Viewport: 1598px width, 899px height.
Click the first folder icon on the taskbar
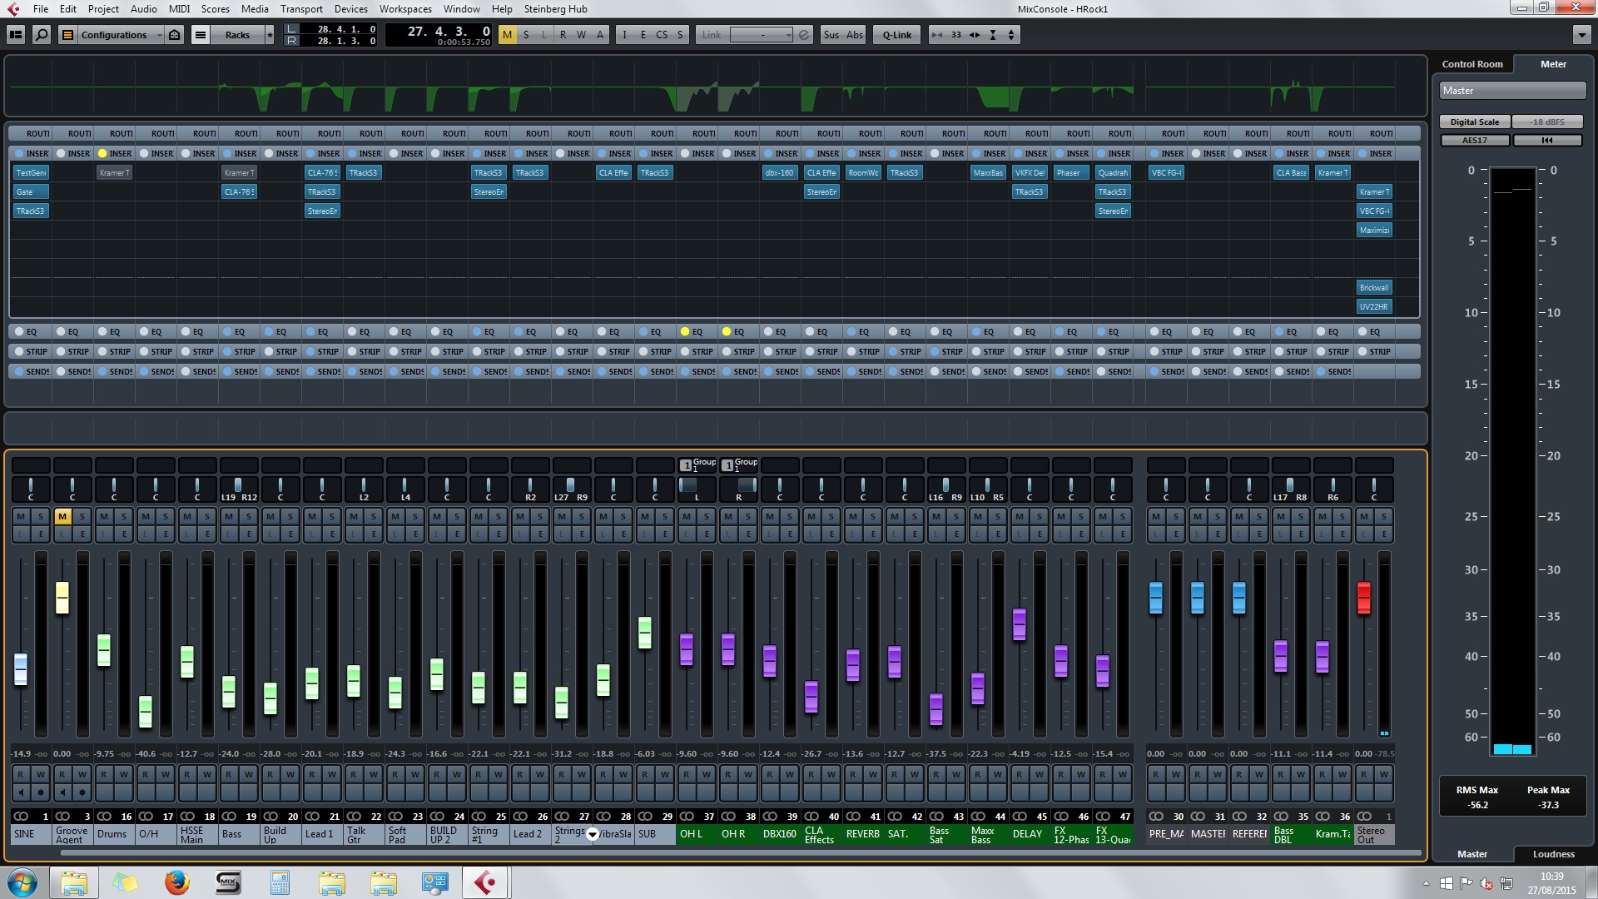coord(74,882)
